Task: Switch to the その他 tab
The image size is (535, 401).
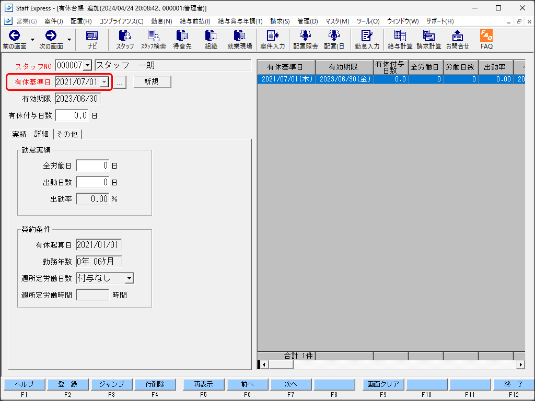Action: click(x=67, y=134)
